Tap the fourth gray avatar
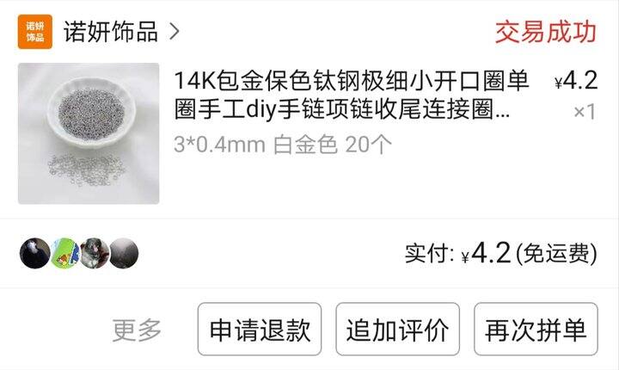Viewport: 619px width, 370px height. click(124, 253)
